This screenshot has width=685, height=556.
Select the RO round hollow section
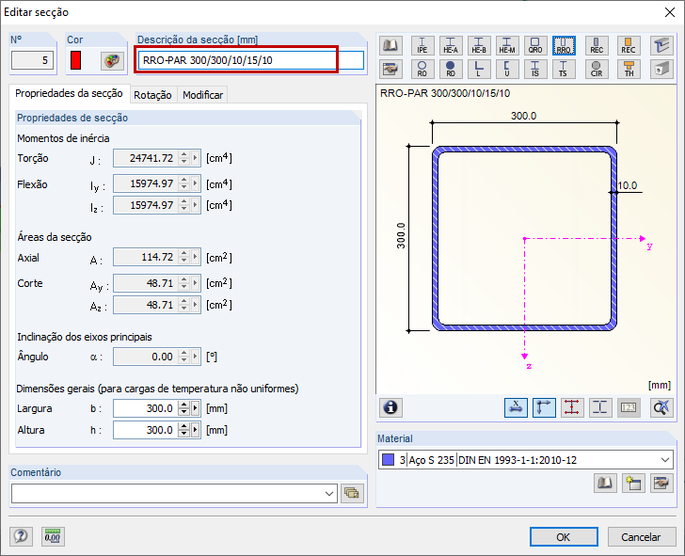(422, 69)
